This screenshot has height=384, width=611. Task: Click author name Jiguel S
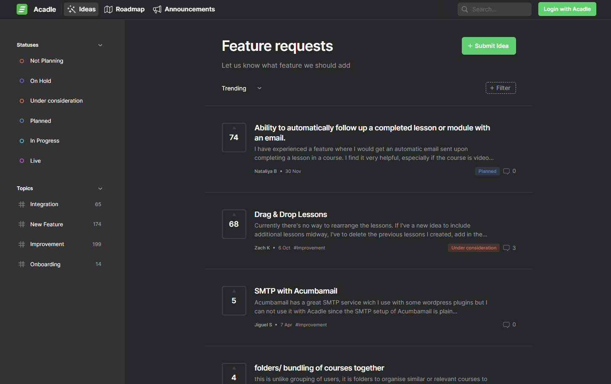click(x=263, y=325)
